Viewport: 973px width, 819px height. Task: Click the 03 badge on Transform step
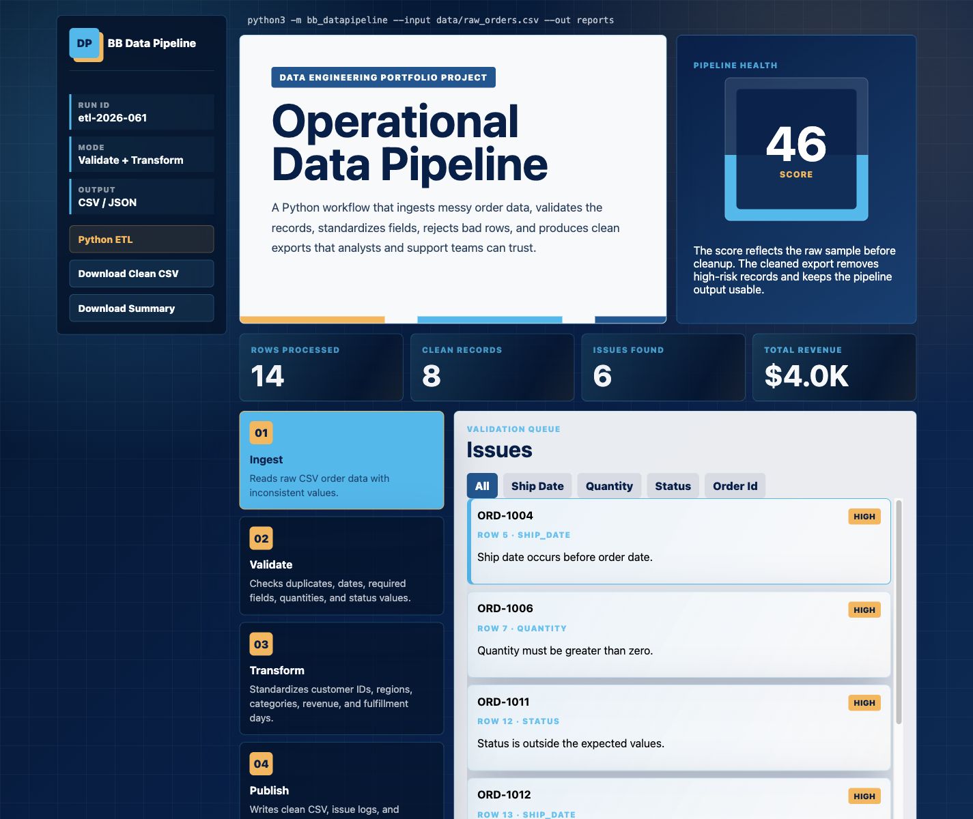262,644
